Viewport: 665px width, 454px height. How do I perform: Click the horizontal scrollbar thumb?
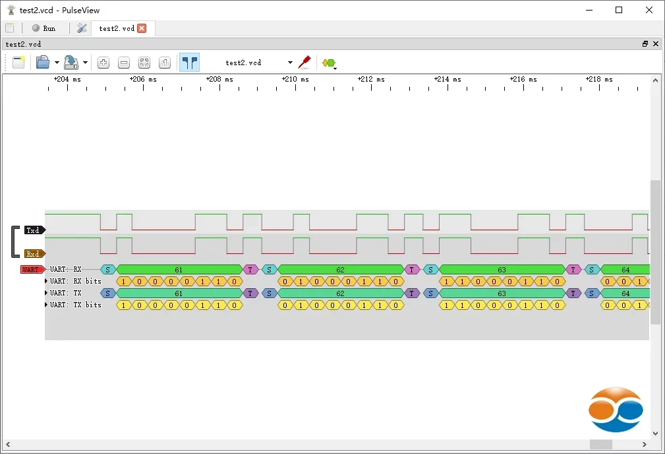tap(601, 444)
